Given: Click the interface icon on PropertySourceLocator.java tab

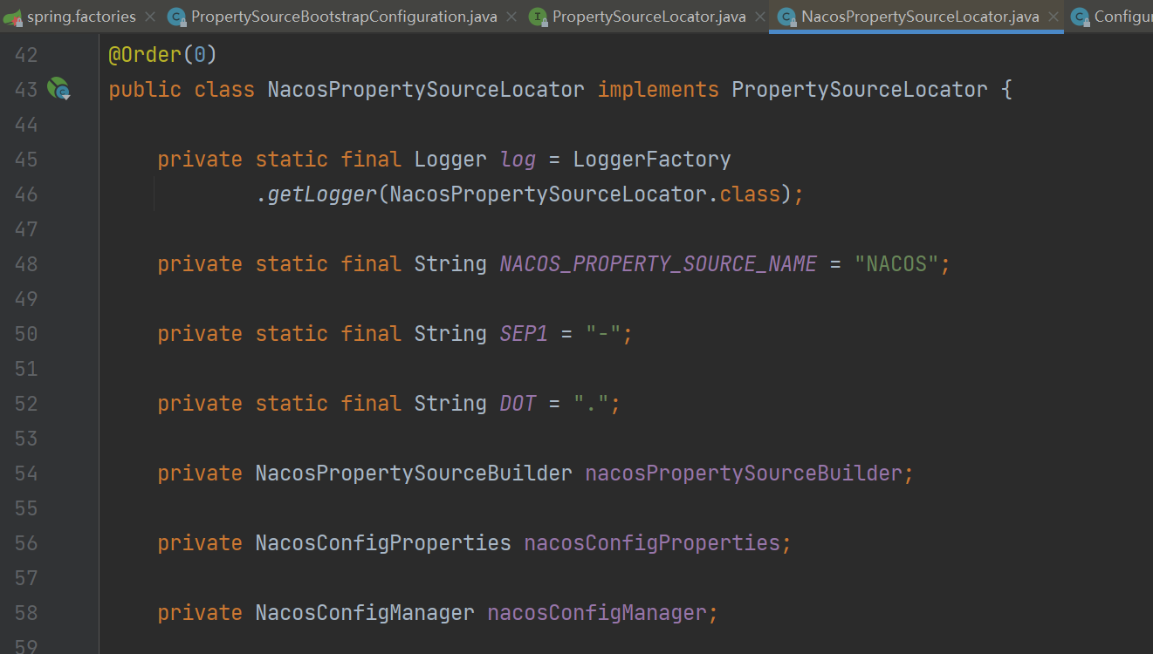Looking at the screenshot, I should (539, 17).
